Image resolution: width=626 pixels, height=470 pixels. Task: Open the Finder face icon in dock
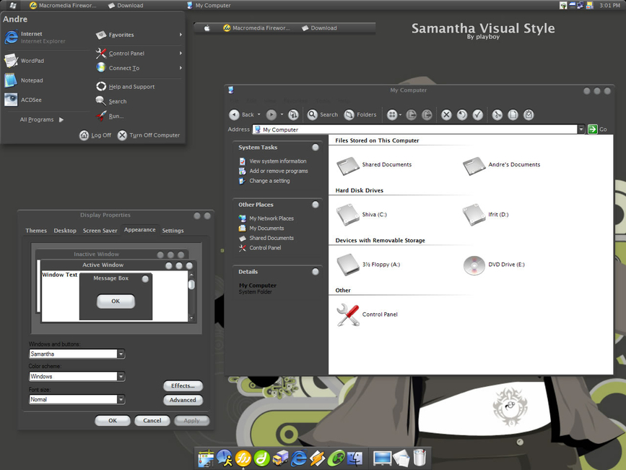click(x=355, y=458)
